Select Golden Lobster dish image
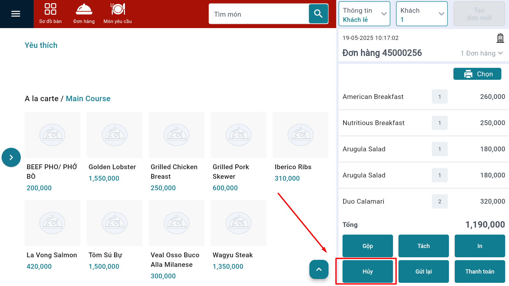The image size is (509, 286). tap(114, 135)
